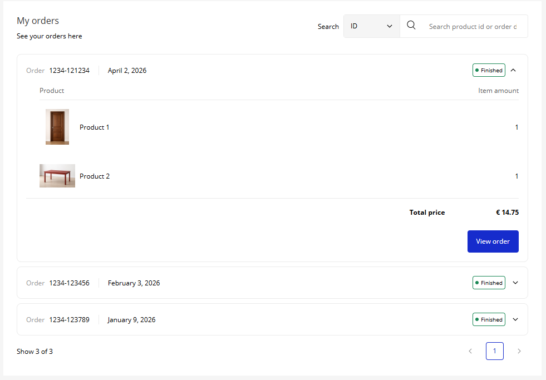Click the Finished badge on order 1234-123456
Screen dimensions: 546x380
tap(489, 283)
